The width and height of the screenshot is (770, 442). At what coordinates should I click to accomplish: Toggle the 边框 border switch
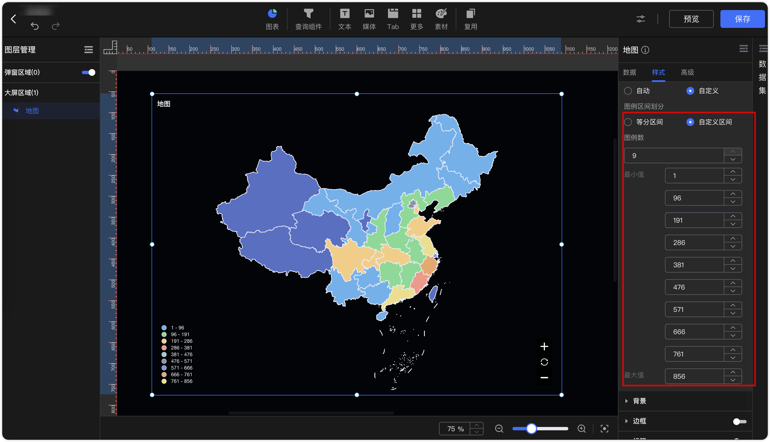[739, 421]
